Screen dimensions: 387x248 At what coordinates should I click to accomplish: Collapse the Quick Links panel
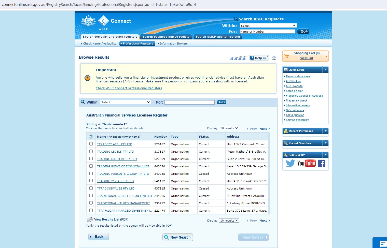point(325,69)
